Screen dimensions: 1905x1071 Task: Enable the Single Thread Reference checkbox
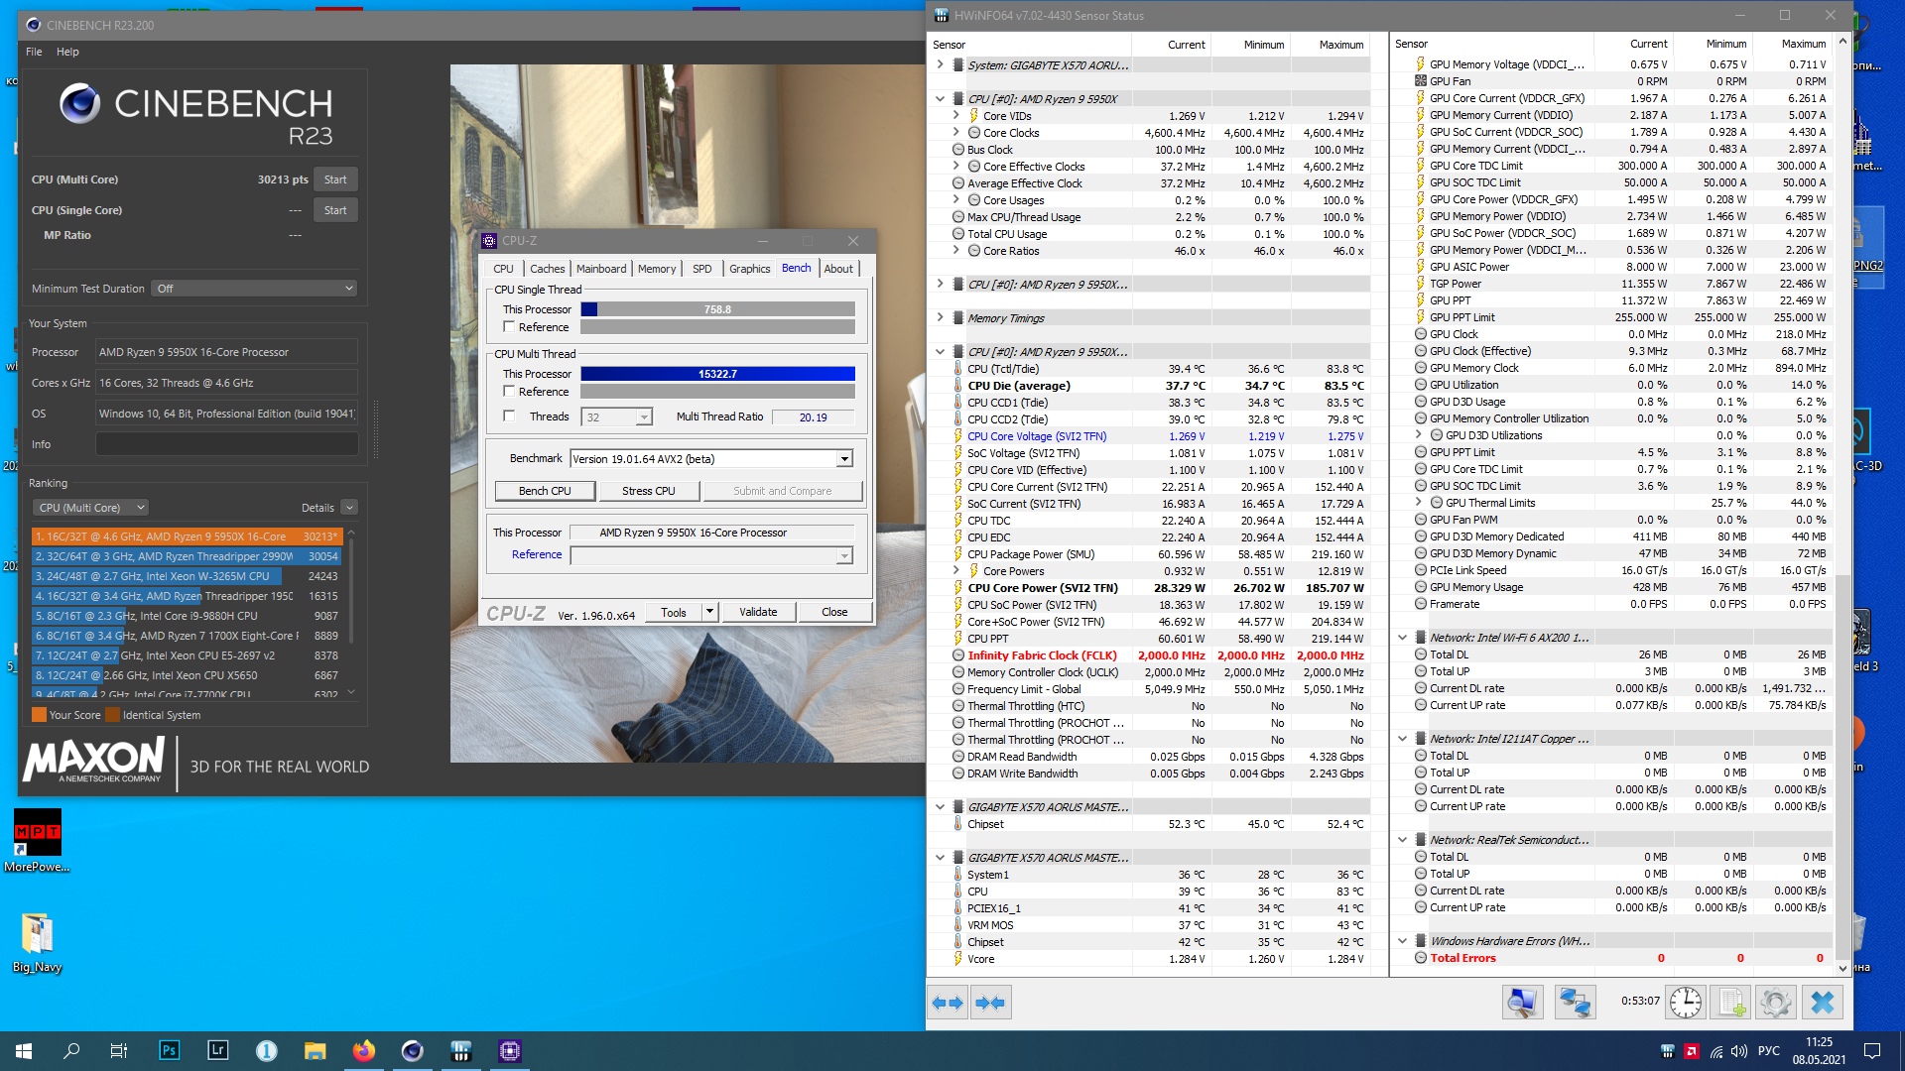pyautogui.click(x=509, y=327)
